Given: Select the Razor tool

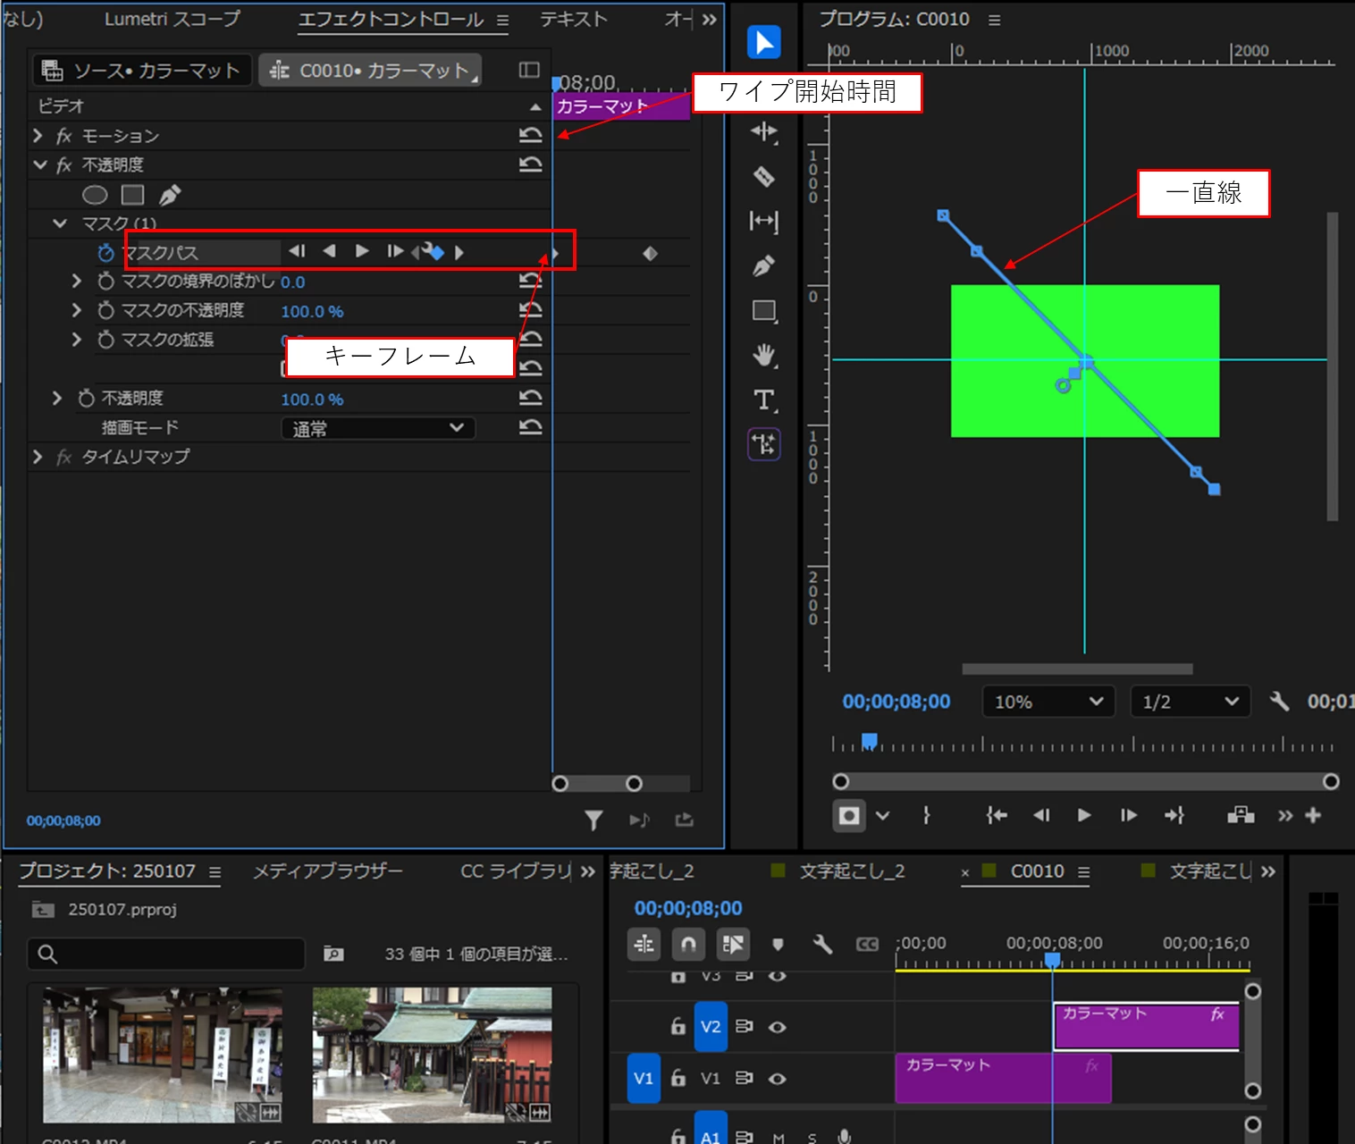Looking at the screenshot, I should click(763, 177).
